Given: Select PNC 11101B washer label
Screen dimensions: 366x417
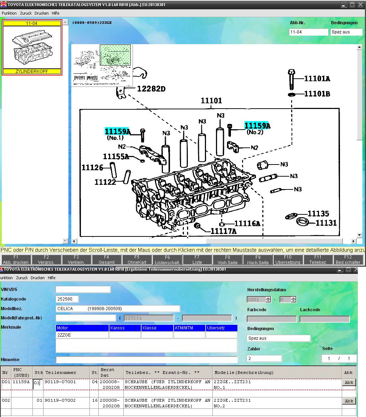Looking at the screenshot, I should tap(317, 94).
